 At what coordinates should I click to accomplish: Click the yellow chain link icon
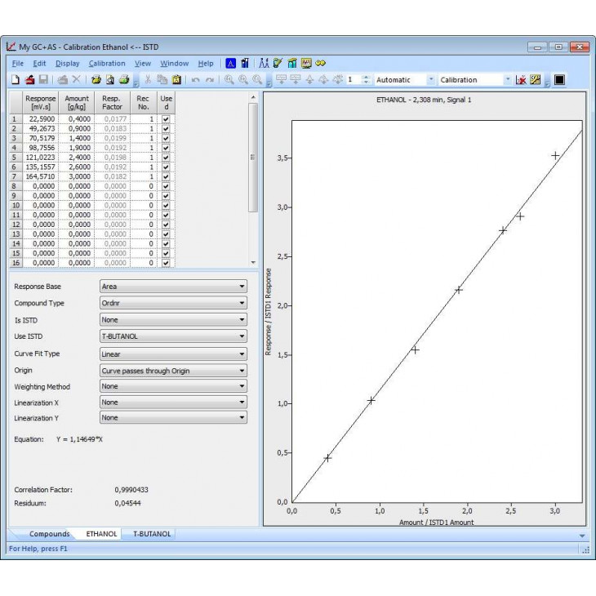pyautogui.click(x=321, y=63)
